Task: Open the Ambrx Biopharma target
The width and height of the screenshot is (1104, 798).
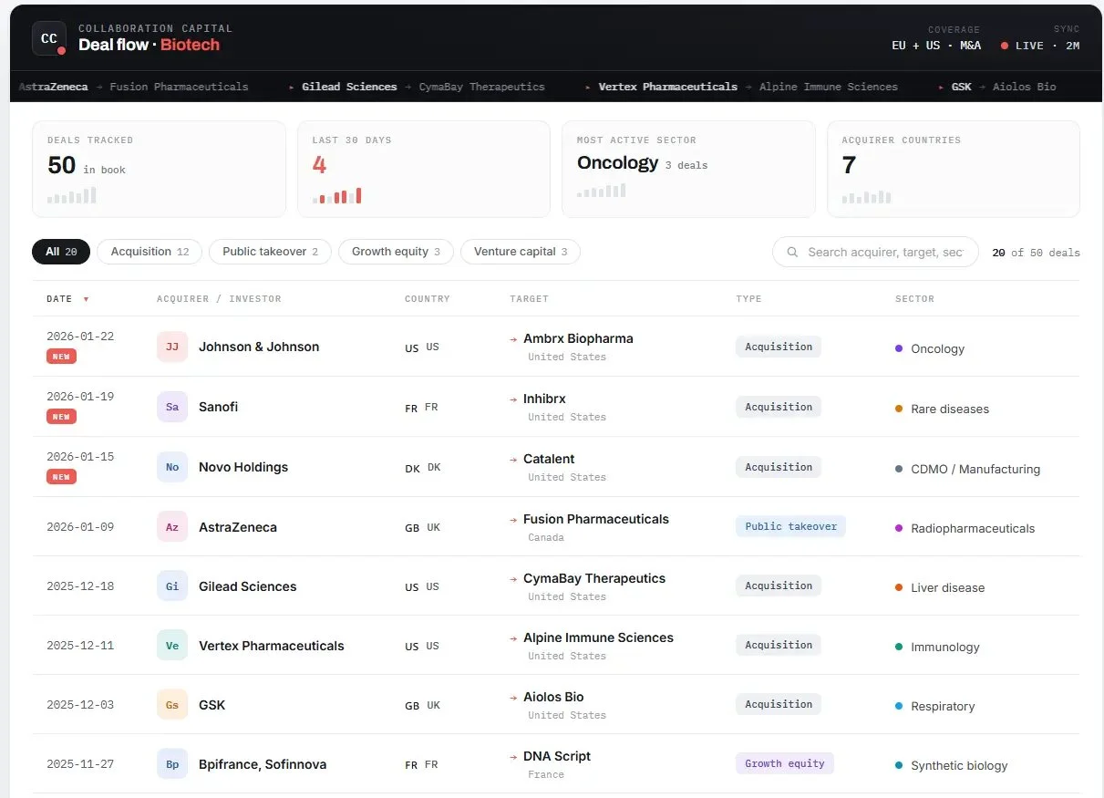Action: [x=578, y=338]
